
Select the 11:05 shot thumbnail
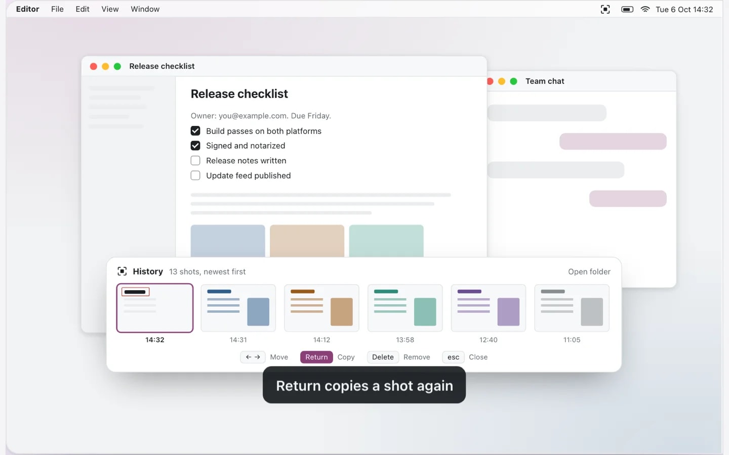point(572,308)
